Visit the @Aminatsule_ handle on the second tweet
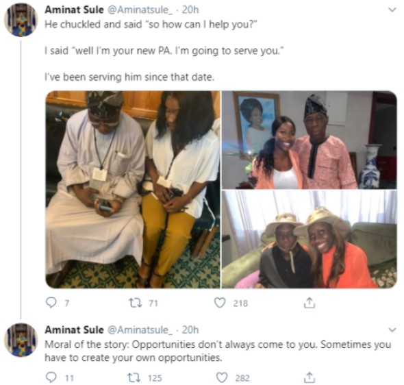Viewport: 404px width, 385px height. (x=140, y=330)
